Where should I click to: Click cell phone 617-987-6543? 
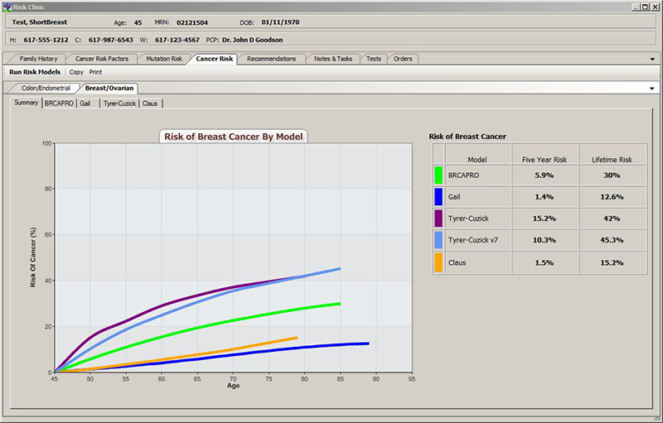pyautogui.click(x=111, y=40)
